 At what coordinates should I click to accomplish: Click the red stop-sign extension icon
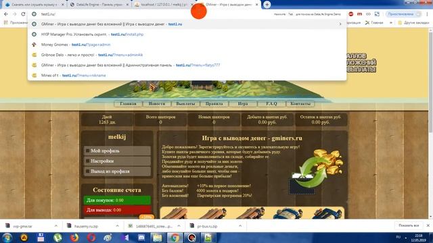(350, 14)
